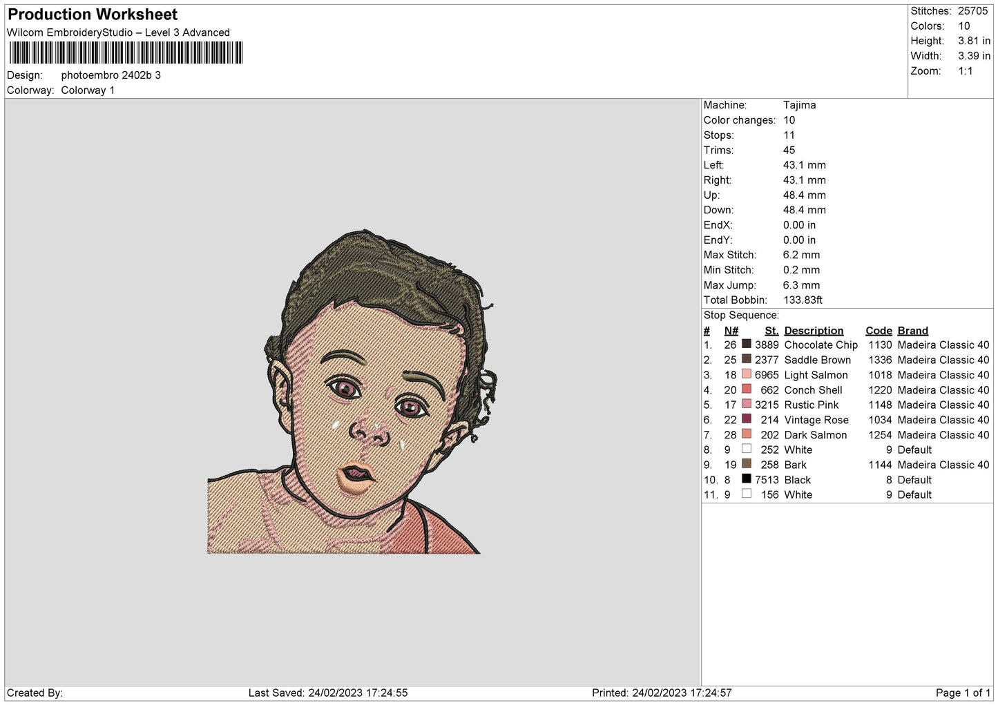Click the 'Light Salmon' description text
This screenshot has width=998, height=705.
[816, 375]
